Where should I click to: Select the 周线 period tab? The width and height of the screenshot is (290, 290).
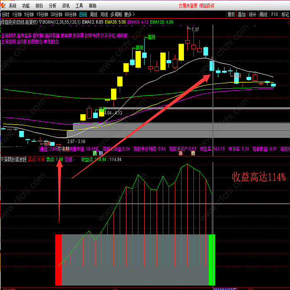coord(94,15)
